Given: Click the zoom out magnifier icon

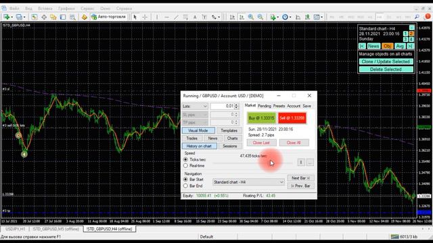Looking at the screenshot, I should pyautogui.click(x=260, y=17).
